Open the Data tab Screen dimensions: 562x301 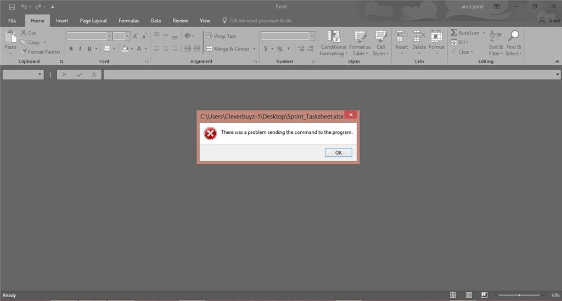pyautogui.click(x=155, y=21)
